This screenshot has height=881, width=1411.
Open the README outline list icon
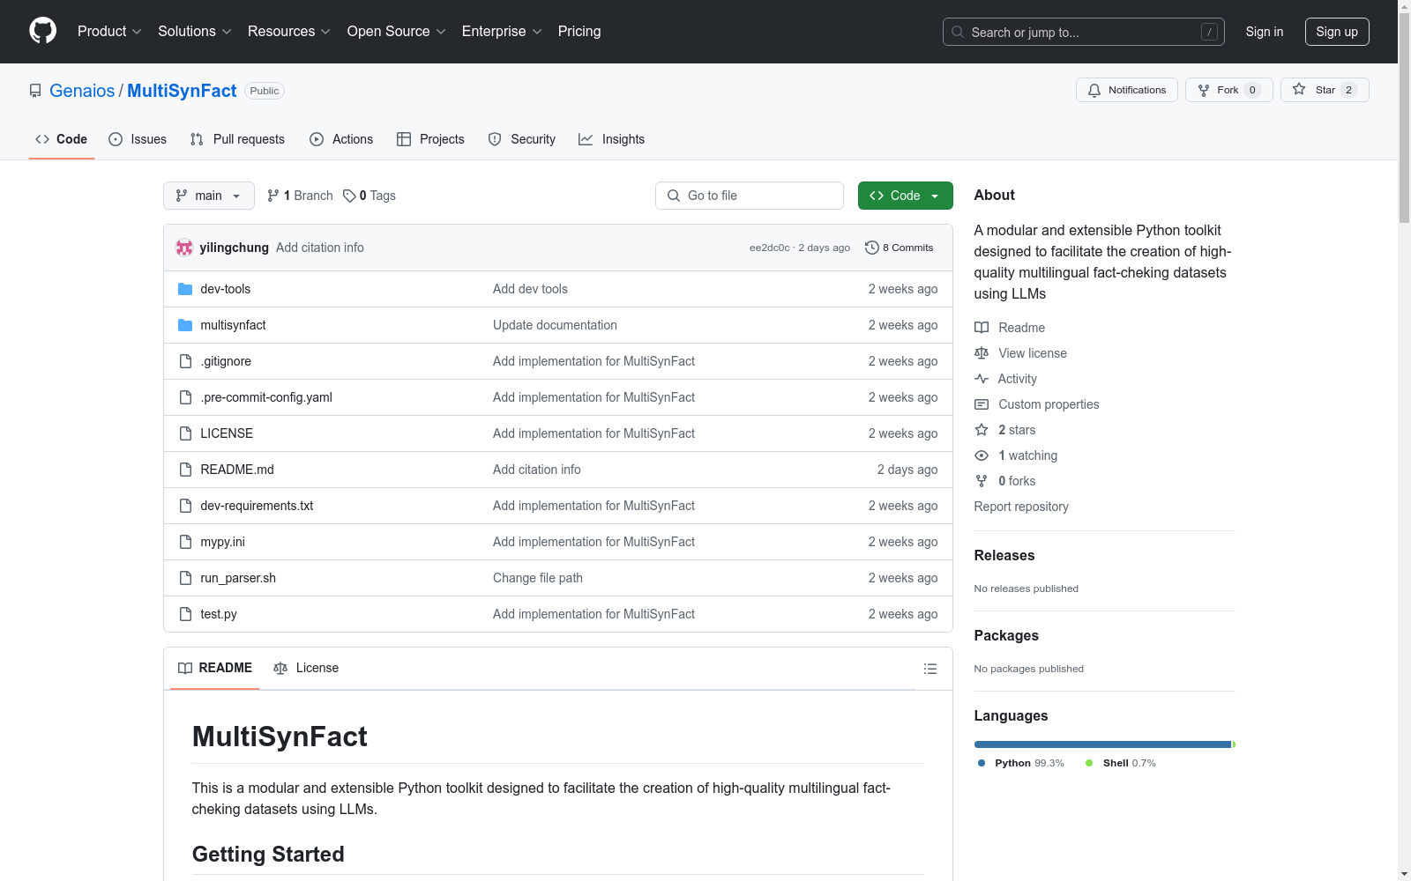tap(930, 669)
